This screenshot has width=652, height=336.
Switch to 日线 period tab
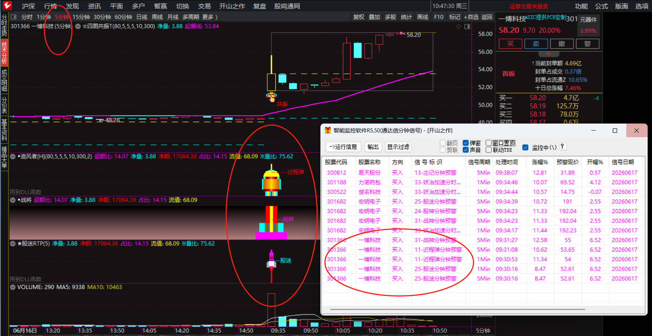pos(142,17)
